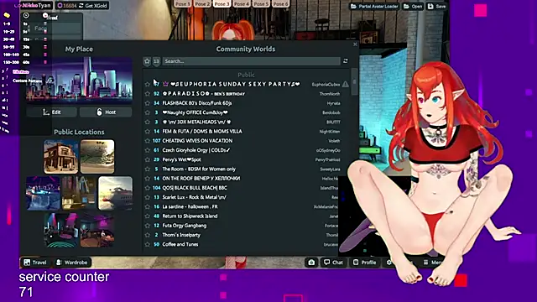Open the lounge bar public location thumbnail
The image size is (537, 302).
[x=97, y=230]
